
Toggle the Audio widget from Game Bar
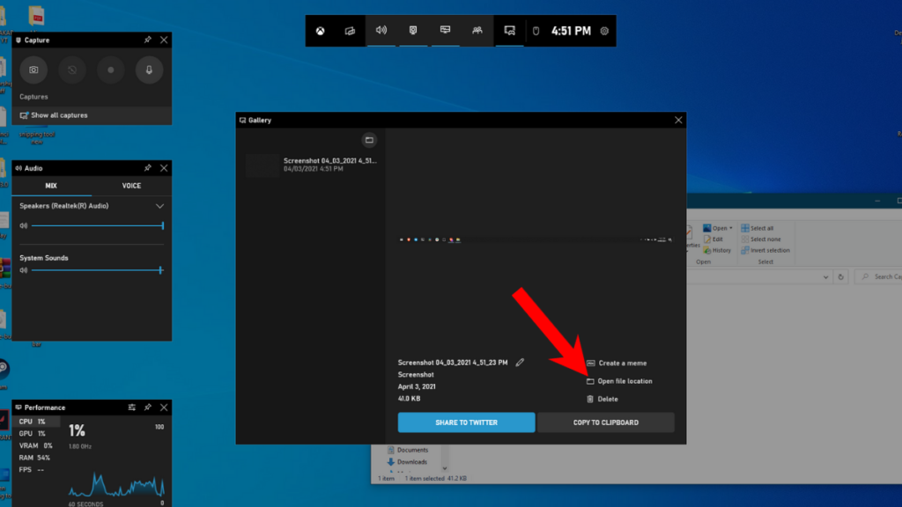click(381, 31)
